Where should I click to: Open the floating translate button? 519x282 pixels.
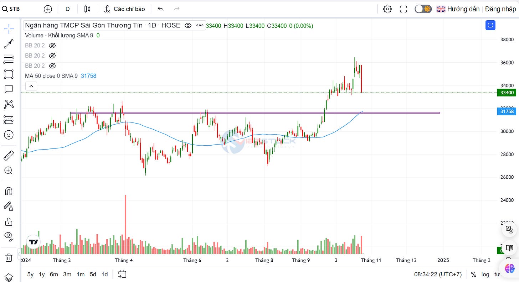coord(509,229)
